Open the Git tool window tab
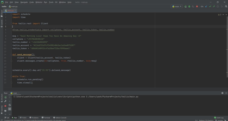Image resolution: width=228 pixels, height=121 pixels. (x=7, y=118)
